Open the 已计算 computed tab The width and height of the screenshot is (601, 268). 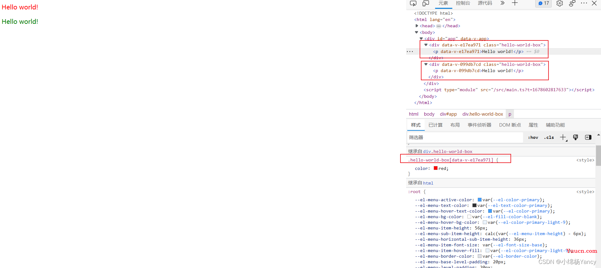(435, 125)
